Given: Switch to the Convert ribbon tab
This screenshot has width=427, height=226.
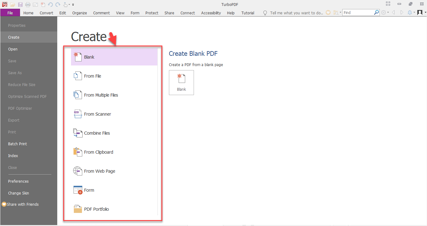Looking at the screenshot, I should (x=46, y=13).
